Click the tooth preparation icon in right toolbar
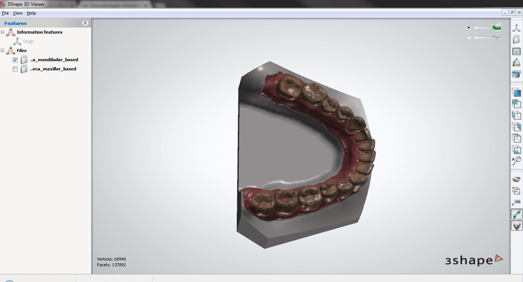This screenshot has height=282, width=523. pyautogui.click(x=516, y=62)
